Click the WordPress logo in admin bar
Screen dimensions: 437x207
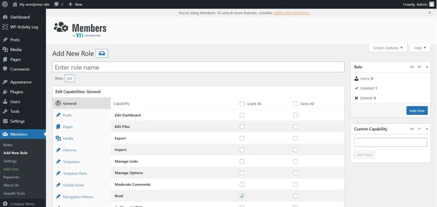tap(5, 4)
